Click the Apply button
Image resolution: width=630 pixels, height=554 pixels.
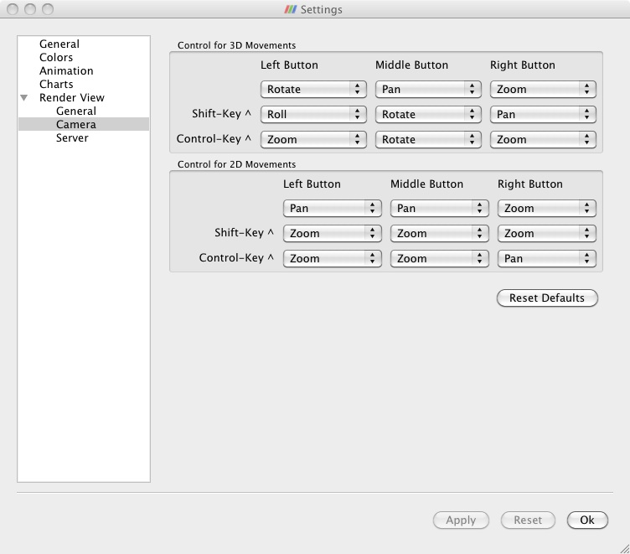[x=461, y=520]
